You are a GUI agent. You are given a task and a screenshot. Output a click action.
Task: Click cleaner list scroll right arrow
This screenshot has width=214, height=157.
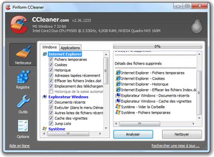pos(100,133)
